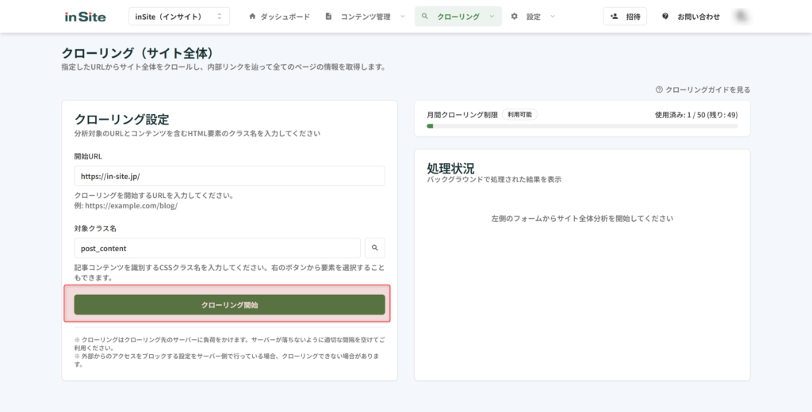Click the inSite logo
The image size is (812, 412).
point(86,17)
